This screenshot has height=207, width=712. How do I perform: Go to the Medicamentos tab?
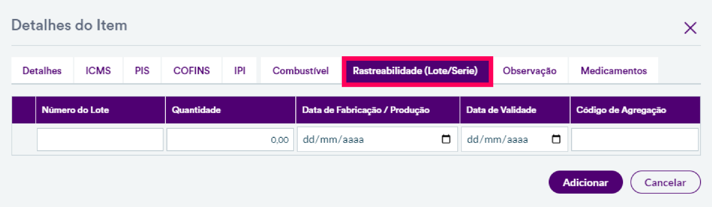[x=614, y=71]
